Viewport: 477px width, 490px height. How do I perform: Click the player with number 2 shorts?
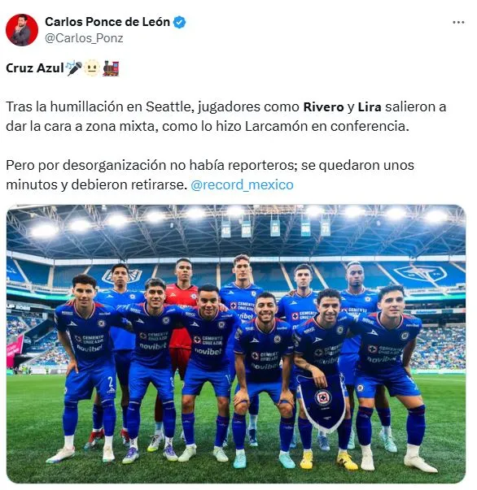tap(86, 366)
